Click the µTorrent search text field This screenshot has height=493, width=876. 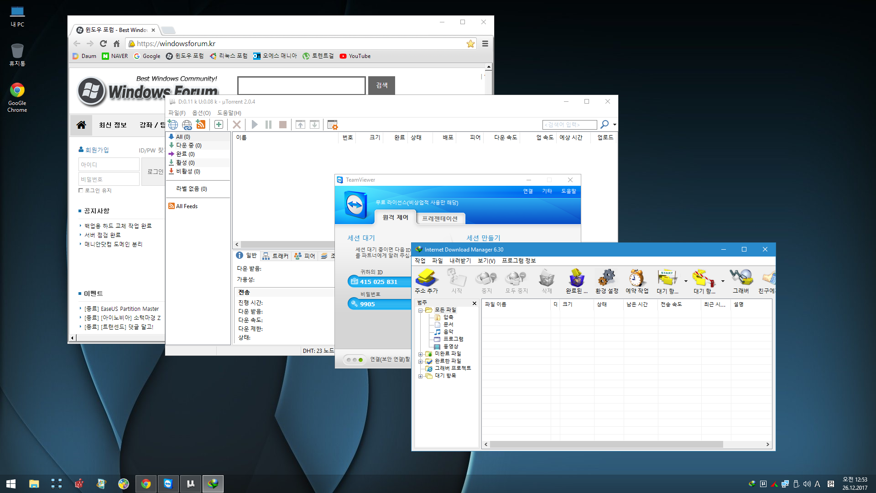[569, 125]
